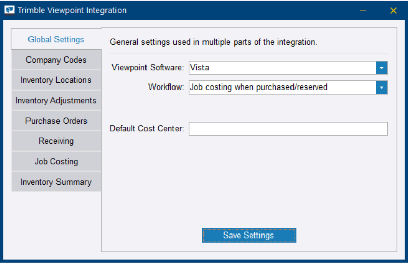Click the Default Cost Center text field
This screenshot has height=263, width=408.
point(288,129)
